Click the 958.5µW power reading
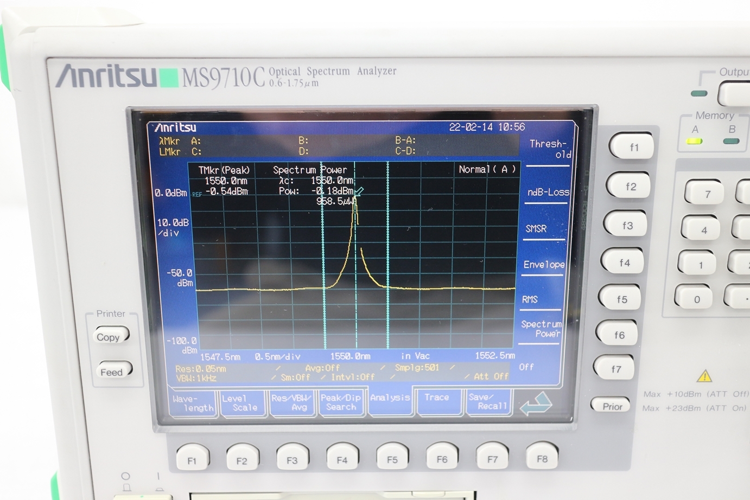750x500 pixels. point(335,201)
